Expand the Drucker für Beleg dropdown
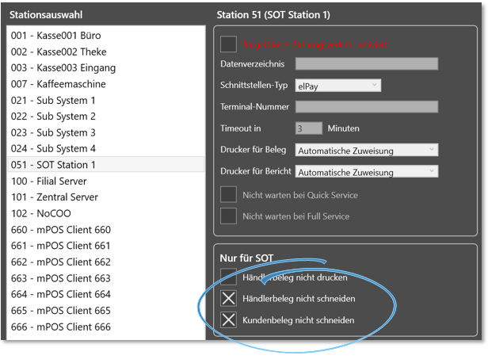The height and width of the screenshot is (363, 488). [x=367, y=150]
